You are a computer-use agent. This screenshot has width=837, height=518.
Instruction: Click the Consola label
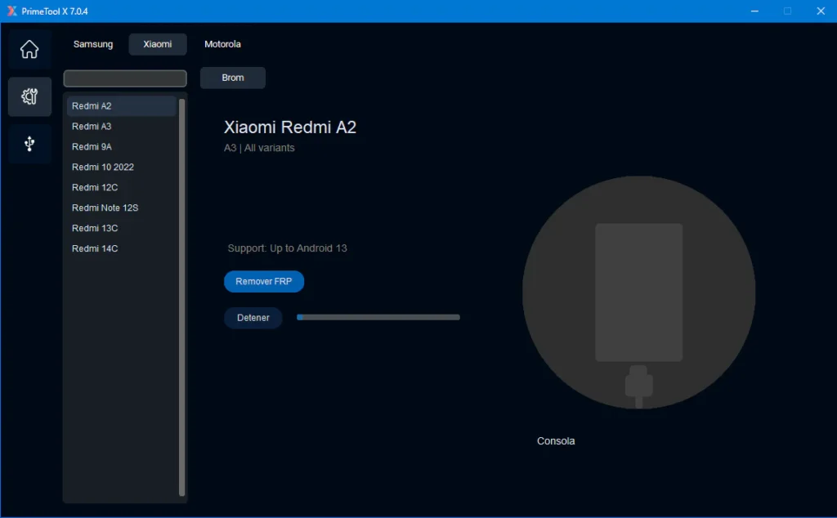coord(556,441)
